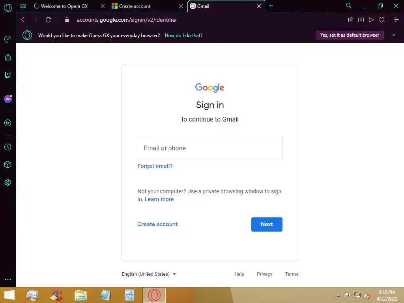Open sidebar three-dots setup menu

pyautogui.click(x=8, y=279)
